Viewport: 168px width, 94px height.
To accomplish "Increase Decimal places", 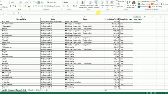I will click(74, 6).
